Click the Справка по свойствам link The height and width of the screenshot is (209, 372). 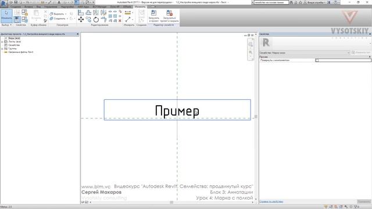click(x=271, y=201)
